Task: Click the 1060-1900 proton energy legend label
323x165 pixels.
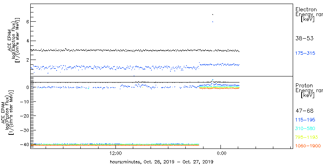Action: click(308, 146)
